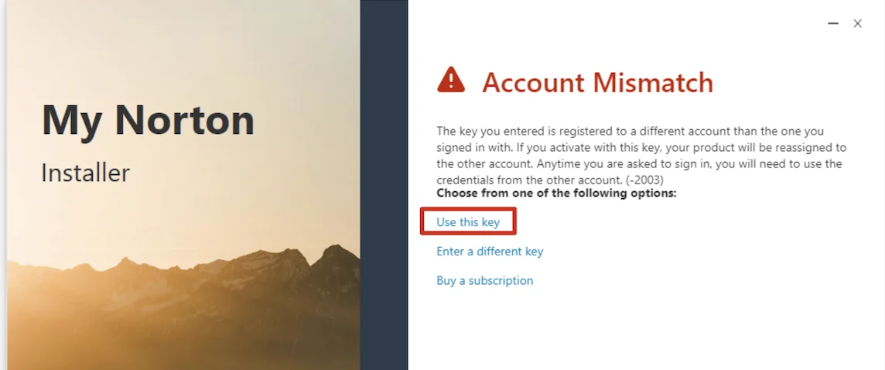Close the Norton installer dialog
885x370 pixels.
pos(857,24)
